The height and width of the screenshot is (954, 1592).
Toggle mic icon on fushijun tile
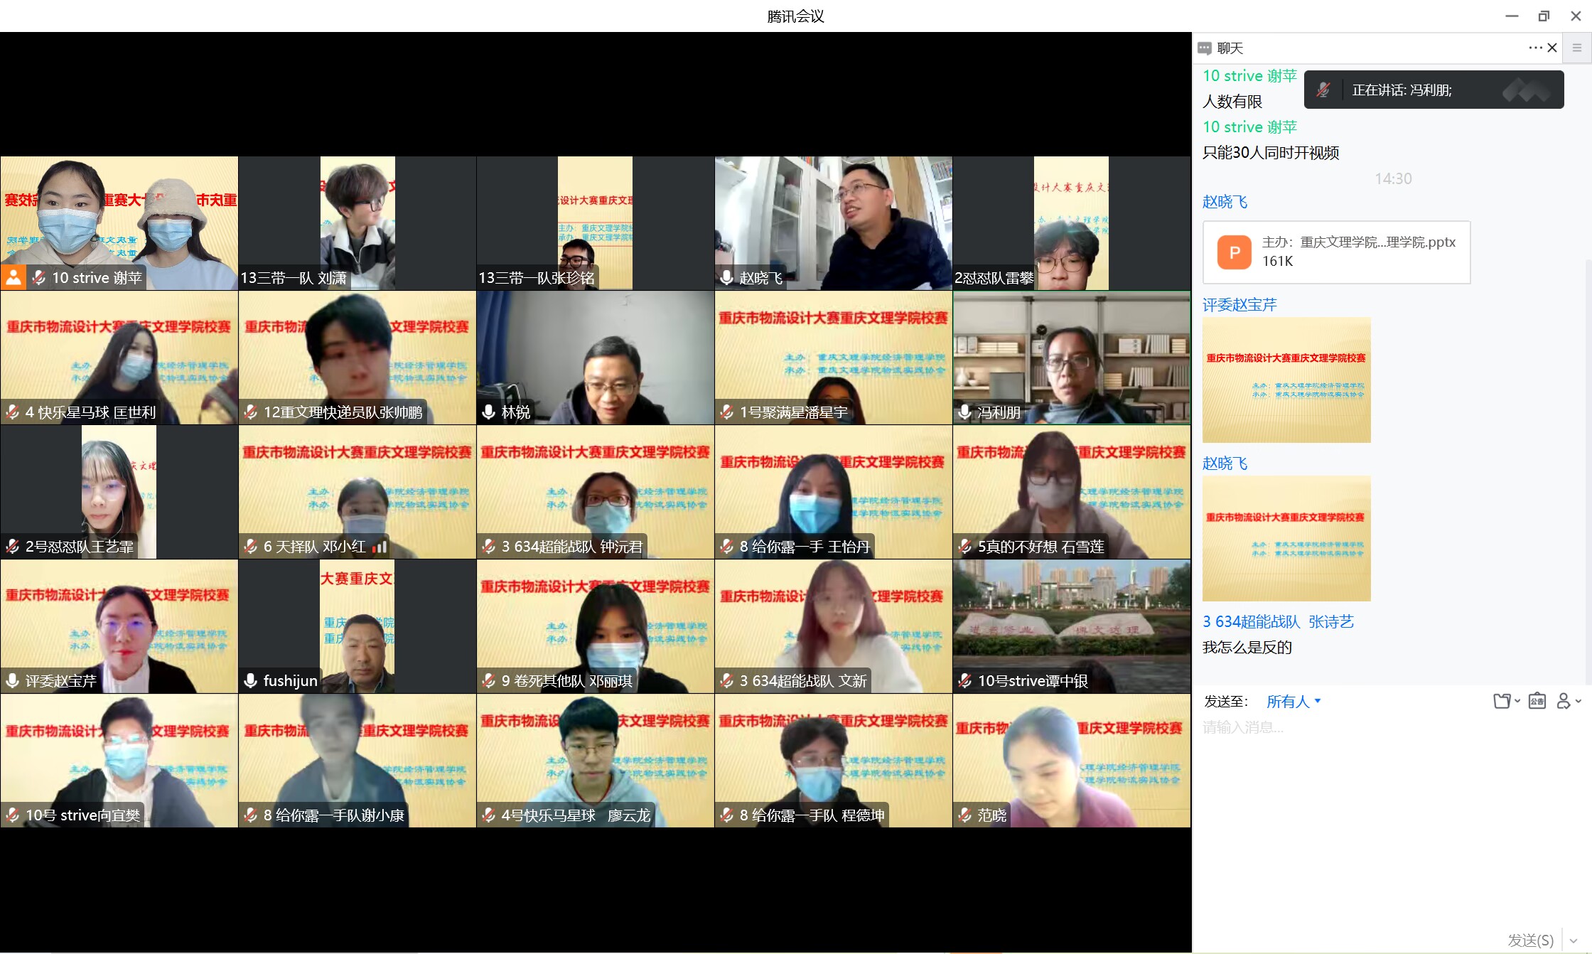pyautogui.click(x=250, y=681)
